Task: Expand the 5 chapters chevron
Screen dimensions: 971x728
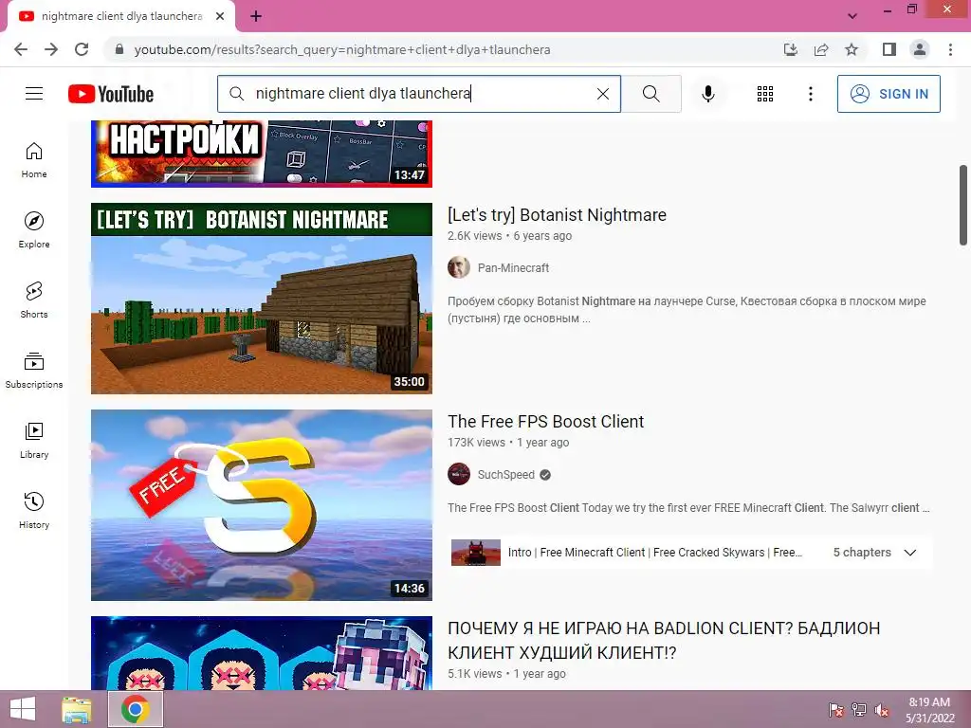Action: tap(909, 553)
